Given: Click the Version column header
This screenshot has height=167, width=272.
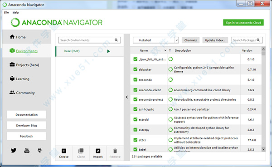Looking at the screenshot, I should pos(247,50).
